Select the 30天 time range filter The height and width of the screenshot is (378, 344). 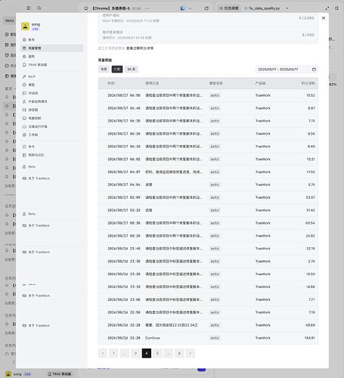click(132, 70)
